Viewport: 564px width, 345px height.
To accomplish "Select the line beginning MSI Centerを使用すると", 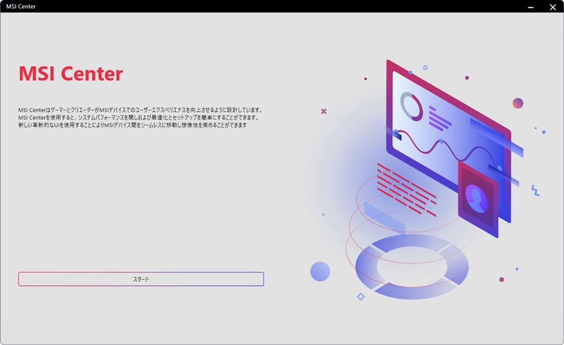I will click(139, 117).
